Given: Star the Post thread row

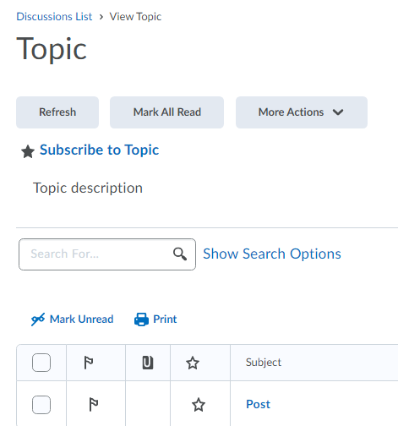Looking at the screenshot, I should pyautogui.click(x=199, y=405).
